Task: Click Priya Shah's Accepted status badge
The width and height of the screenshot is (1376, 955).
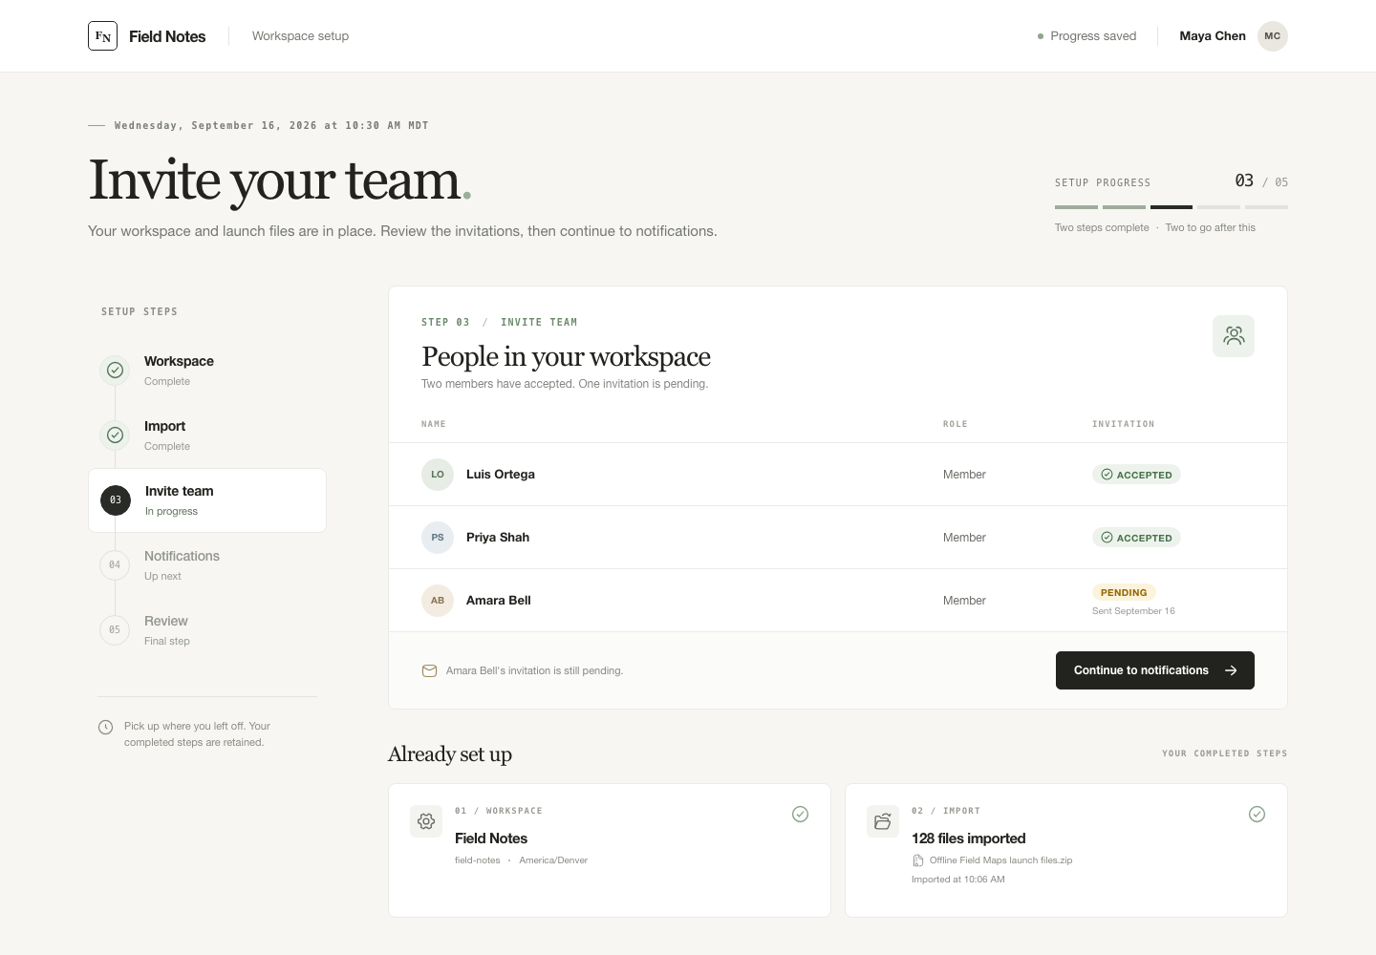Action: (1136, 538)
